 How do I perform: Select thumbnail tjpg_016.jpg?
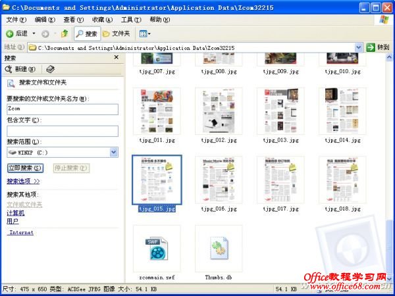[x=219, y=180]
